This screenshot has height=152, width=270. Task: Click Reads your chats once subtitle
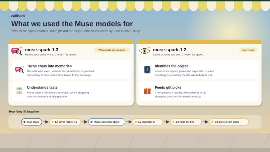(51, 54)
